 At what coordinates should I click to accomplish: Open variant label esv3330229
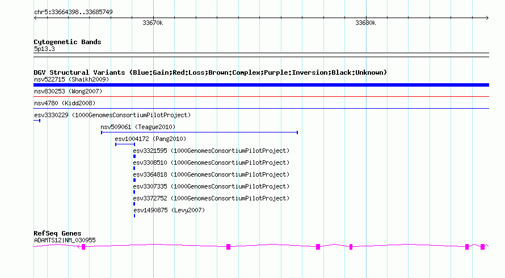(x=112, y=115)
